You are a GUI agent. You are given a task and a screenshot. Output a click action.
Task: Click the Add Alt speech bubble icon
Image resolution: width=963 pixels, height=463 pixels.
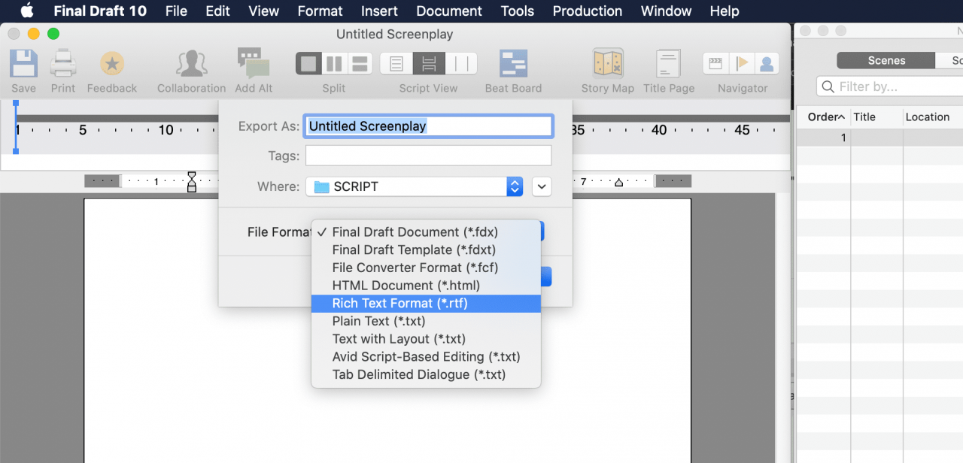(x=254, y=64)
